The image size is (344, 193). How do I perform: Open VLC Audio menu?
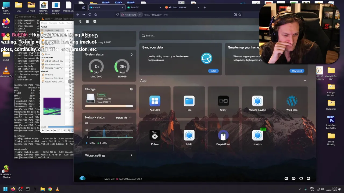(62, 23)
